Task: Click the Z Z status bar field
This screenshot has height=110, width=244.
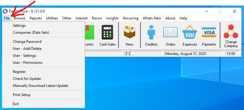Action: pos(143,54)
